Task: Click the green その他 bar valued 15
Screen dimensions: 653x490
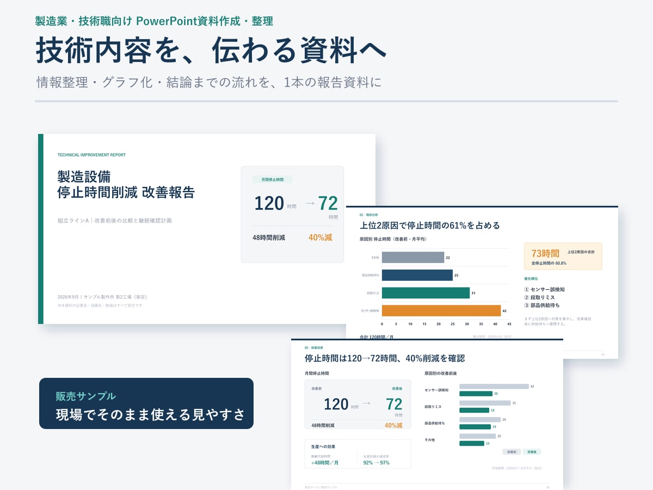Action: click(x=472, y=443)
